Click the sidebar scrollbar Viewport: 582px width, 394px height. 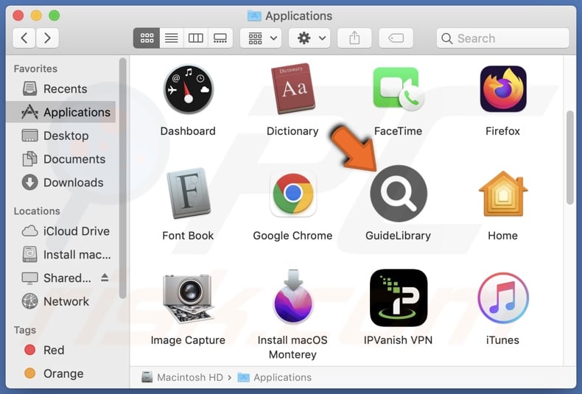pos(122,178)
